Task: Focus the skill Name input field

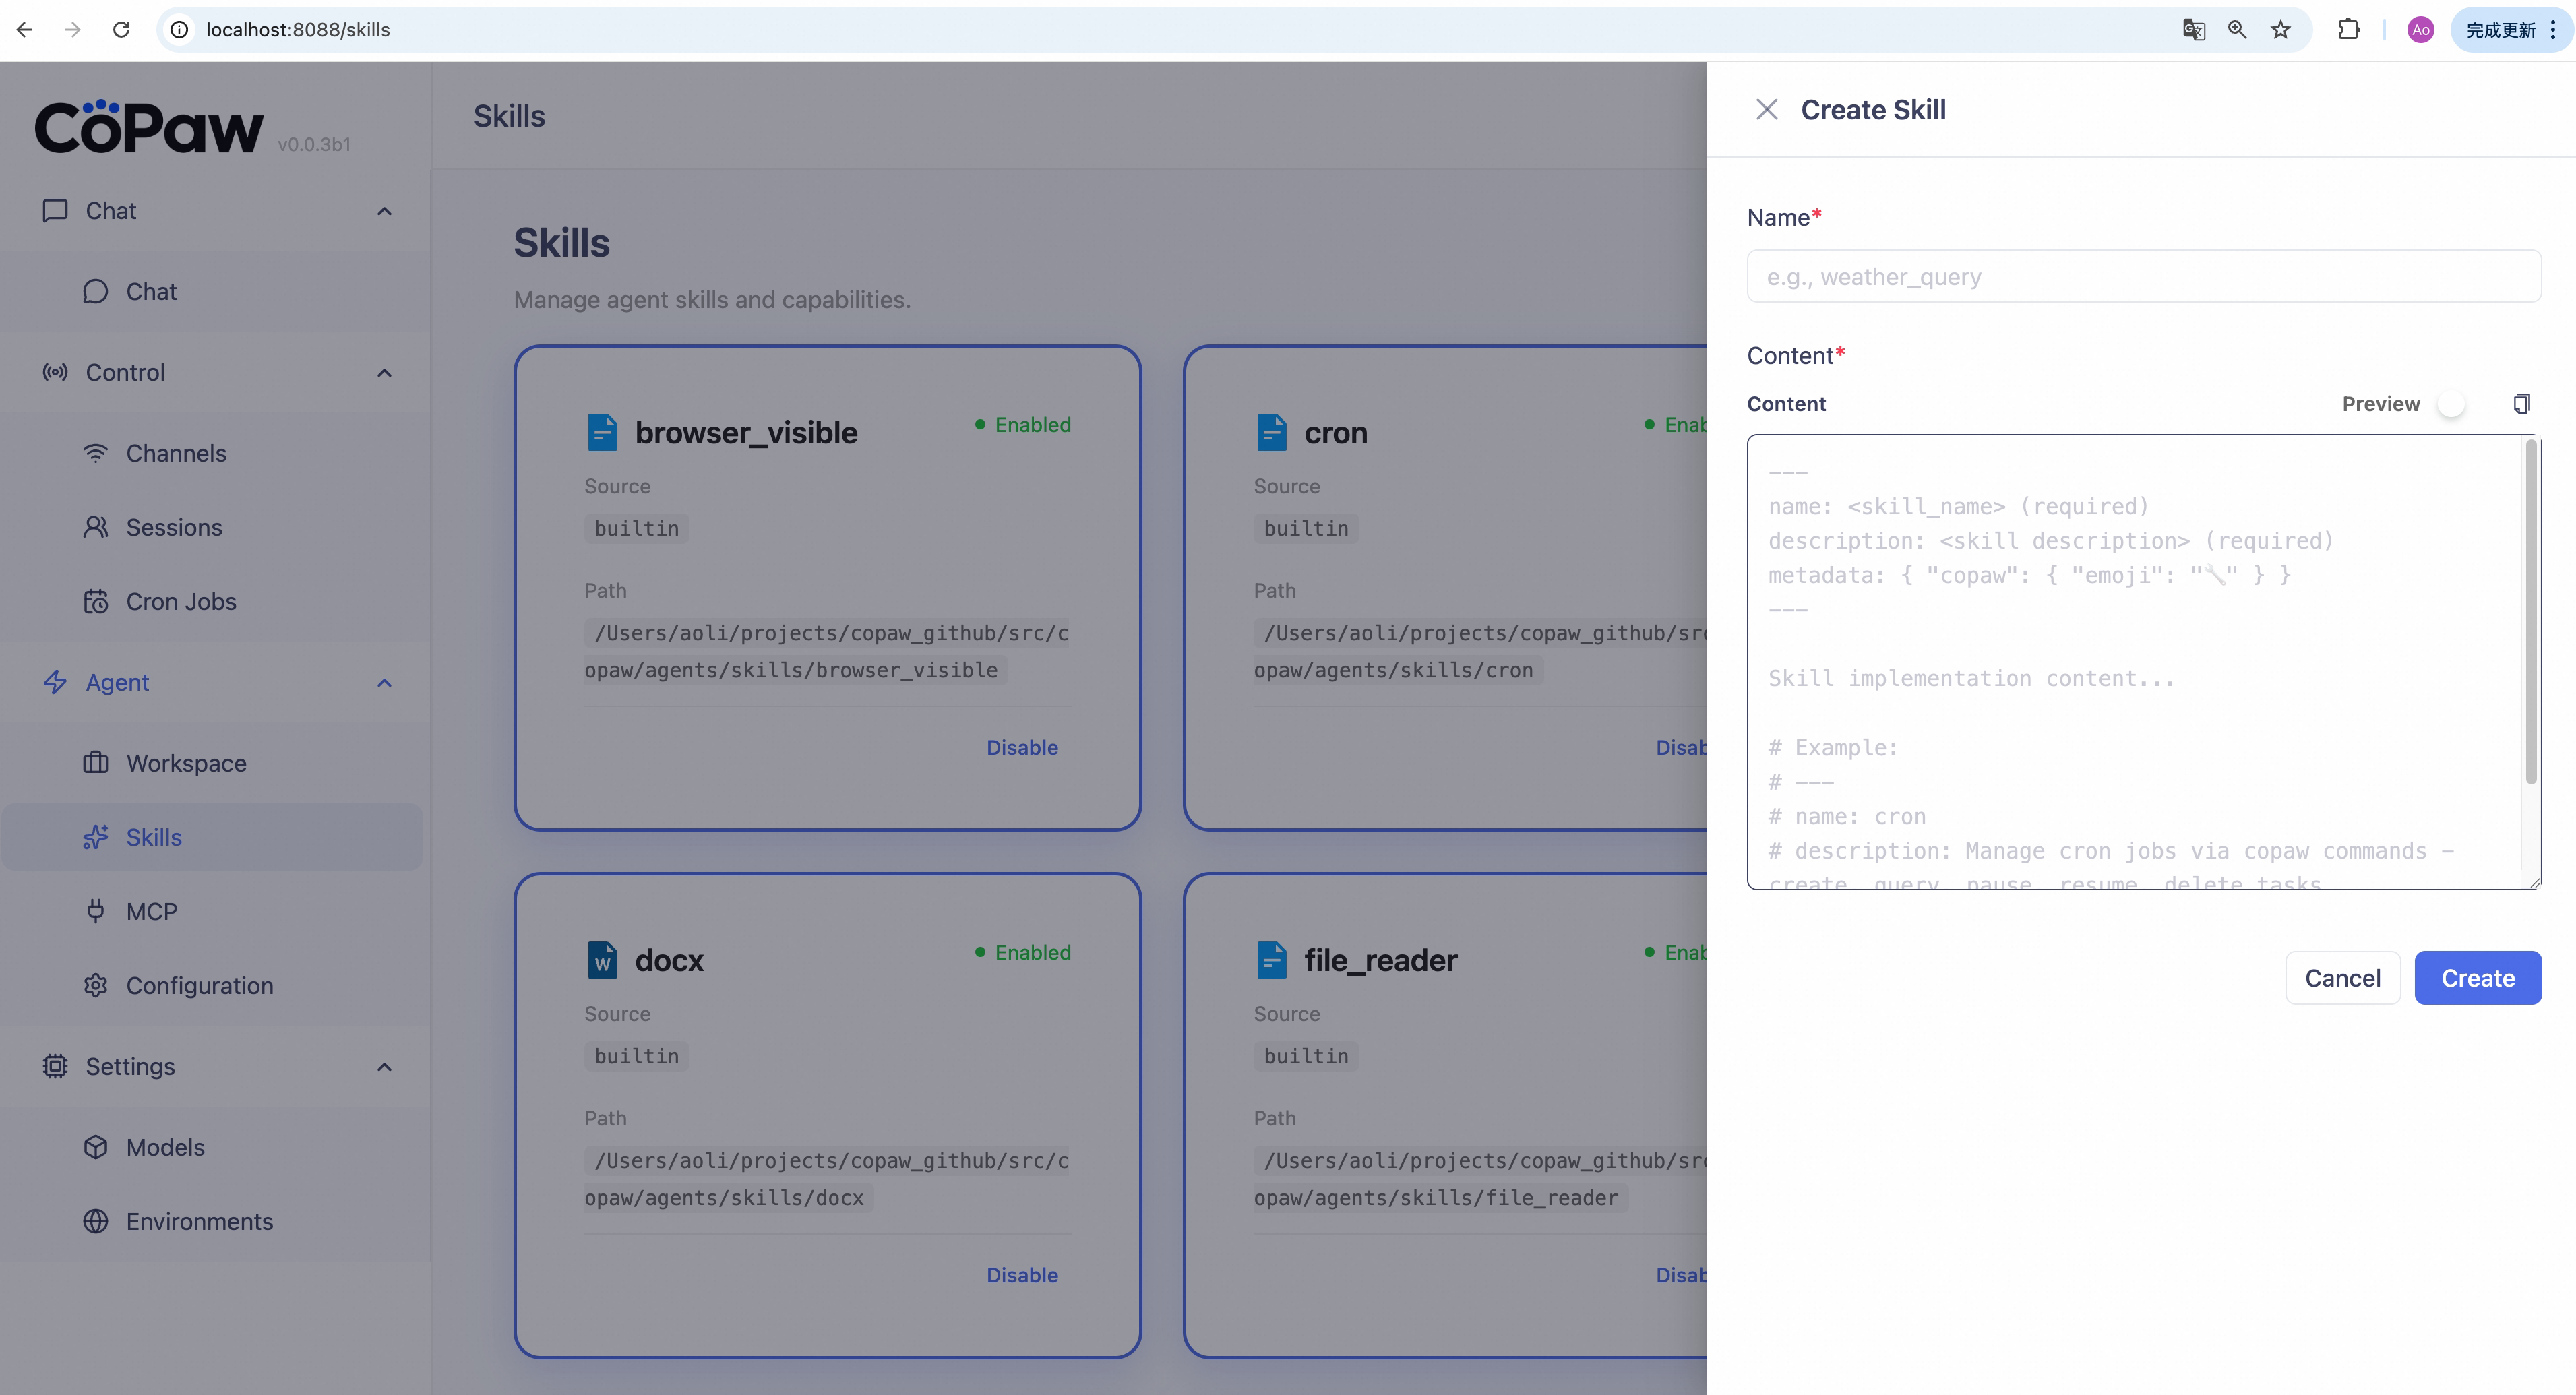Action: click(2143, 277)
